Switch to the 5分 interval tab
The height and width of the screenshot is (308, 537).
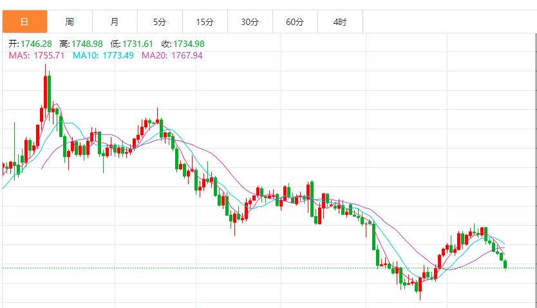pyautogui.click(x=160, y=22)
